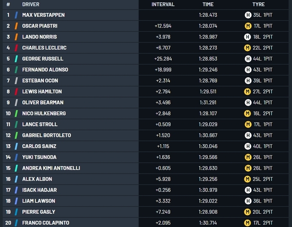This screenshot has width=292, height=227.
Task: Click the team color stripe beside Lance Stroll
Action: point(16,124)
